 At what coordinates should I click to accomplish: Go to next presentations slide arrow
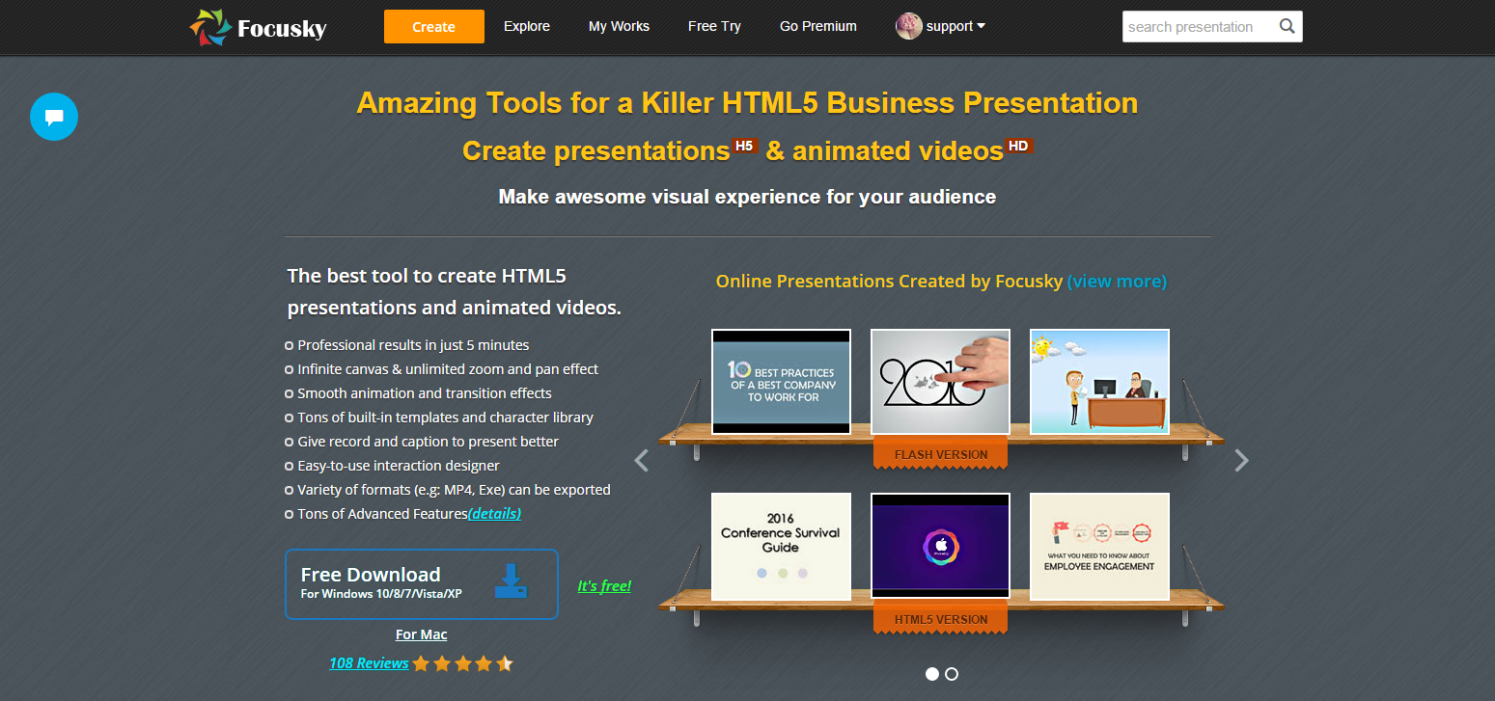pos(1241,461)
